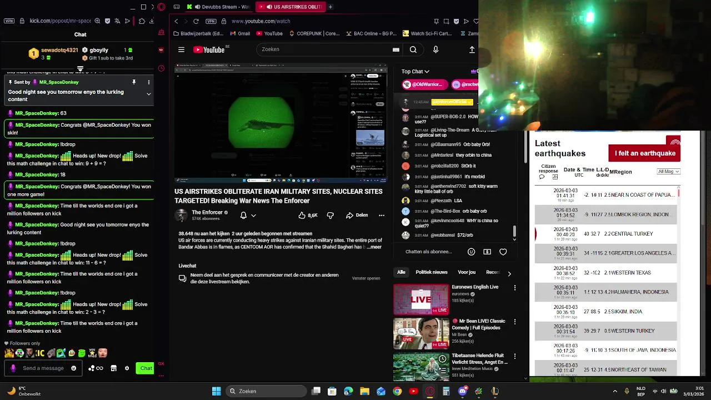Open a new browser tab with plus
This screenshot has height=400, width=711.
[331, 7]
